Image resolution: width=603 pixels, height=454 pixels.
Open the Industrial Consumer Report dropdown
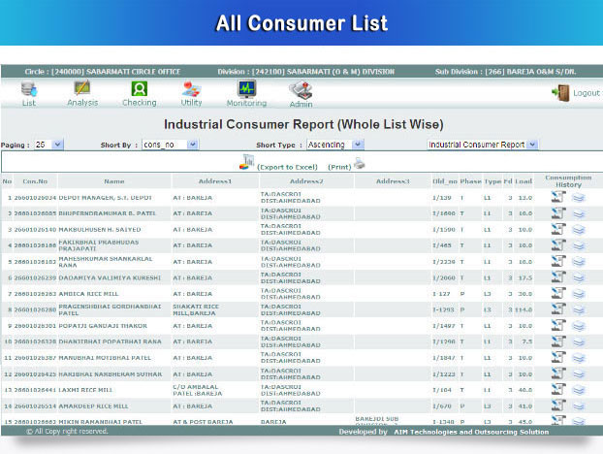(x=532, y=145)
